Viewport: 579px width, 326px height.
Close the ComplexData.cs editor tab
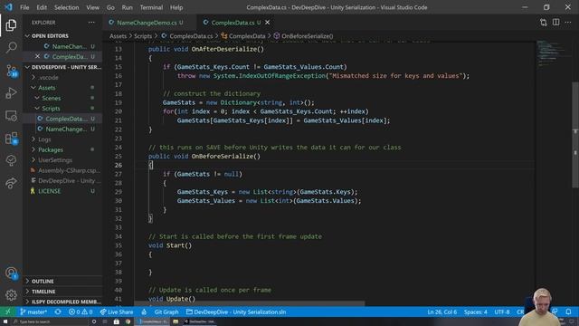point(268,23)
